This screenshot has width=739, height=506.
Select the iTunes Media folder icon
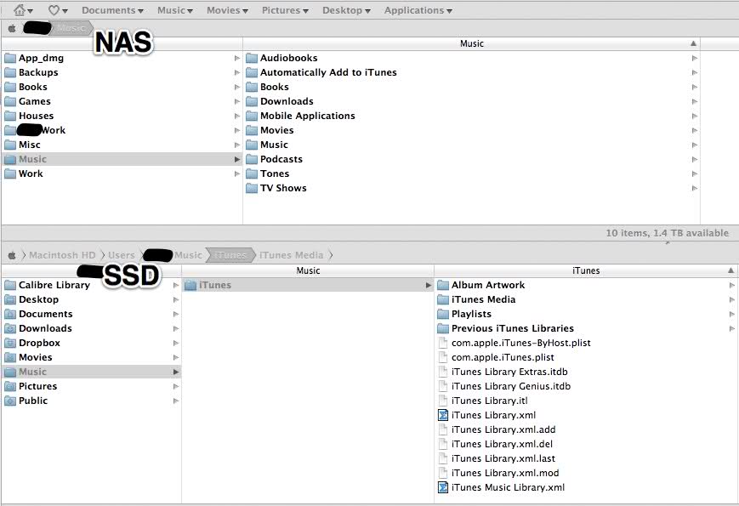click(443, 299)
